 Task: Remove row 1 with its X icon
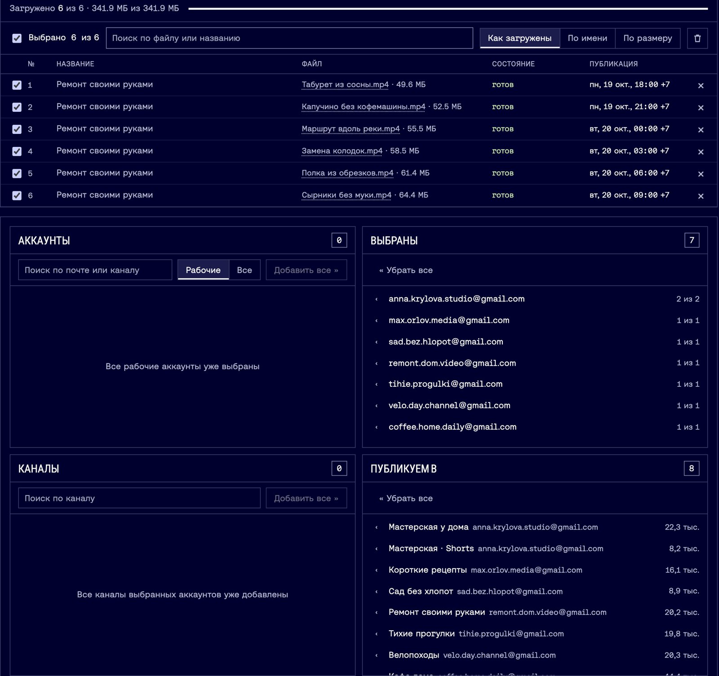pyautogui.click(x=701, y=85)
